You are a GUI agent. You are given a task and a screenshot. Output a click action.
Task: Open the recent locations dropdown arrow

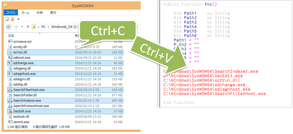tap(22, 27)
